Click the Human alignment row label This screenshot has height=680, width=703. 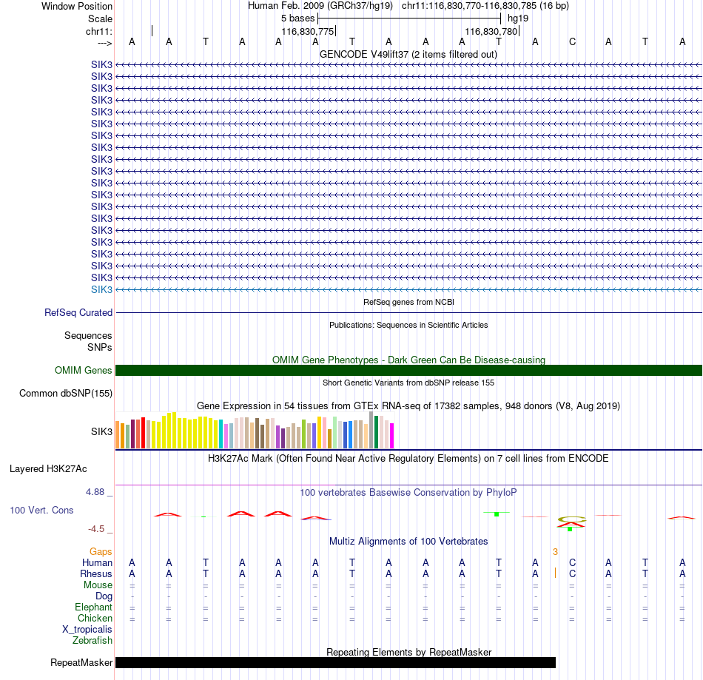pos(97,563)
